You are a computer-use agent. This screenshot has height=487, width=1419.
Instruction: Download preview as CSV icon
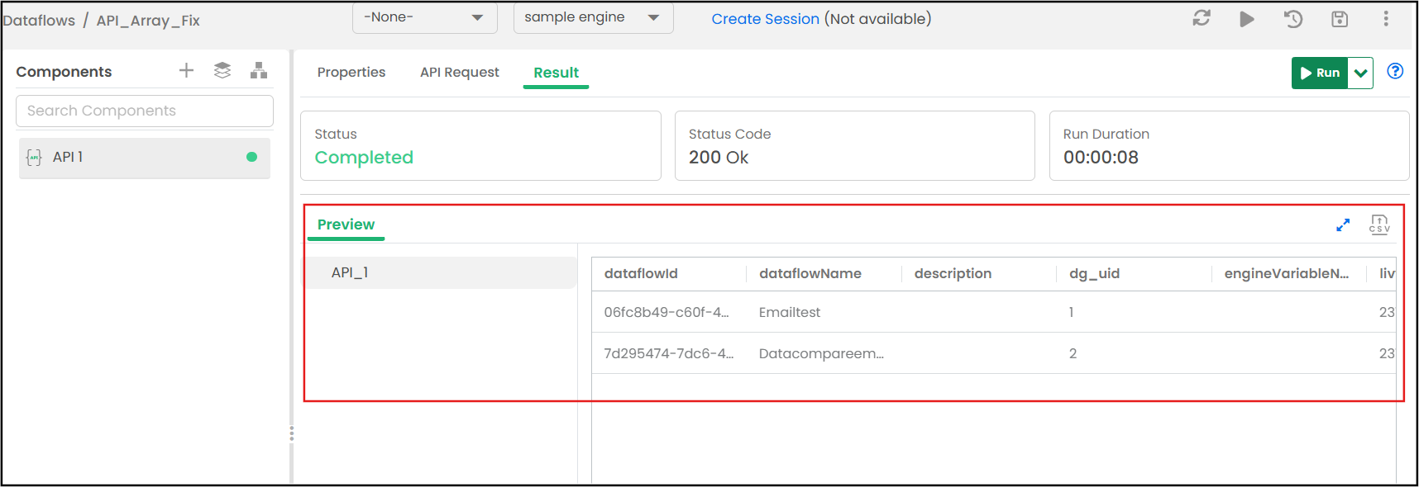point(1379,225)
